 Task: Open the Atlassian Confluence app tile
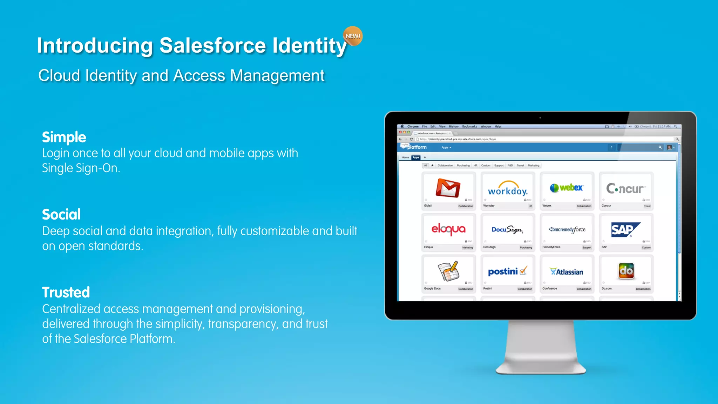pos(567,274)
